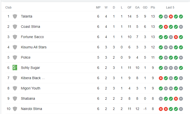
Task: Click the SoNy Sugar green club logo
Action: pos(15,68)
